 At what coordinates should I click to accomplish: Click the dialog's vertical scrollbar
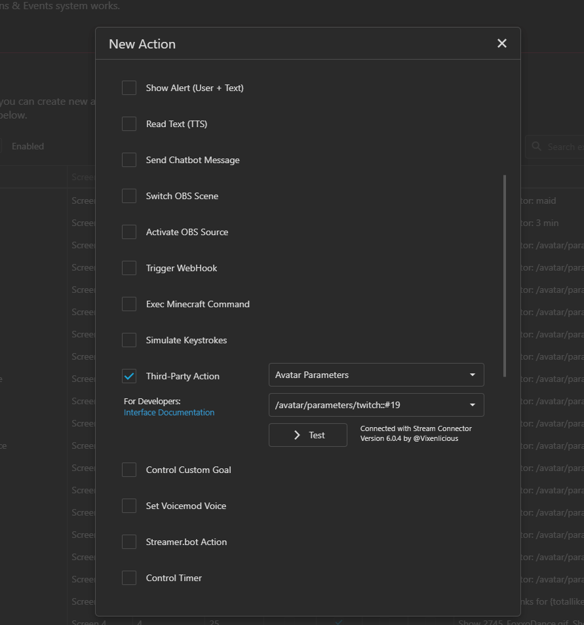505,275
